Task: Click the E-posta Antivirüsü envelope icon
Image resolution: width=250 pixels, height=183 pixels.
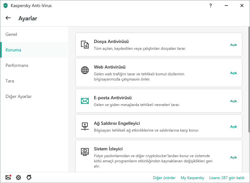Action: 85,101
